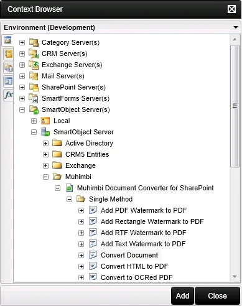Click the Local server icon
Image resolution: width=242 pixels, height=306 pixels.
point(45,121)
